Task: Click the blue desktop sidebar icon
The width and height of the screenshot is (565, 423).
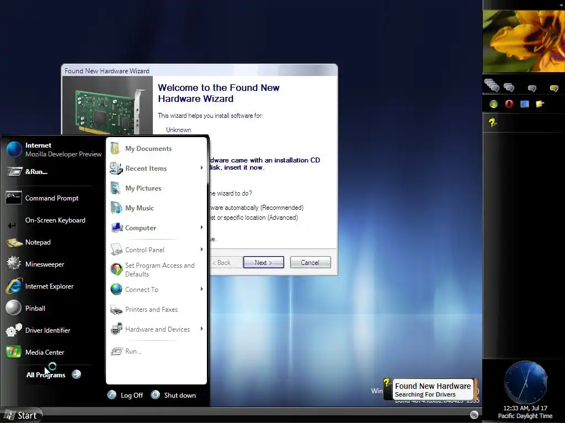Action: tap(524, 104)
